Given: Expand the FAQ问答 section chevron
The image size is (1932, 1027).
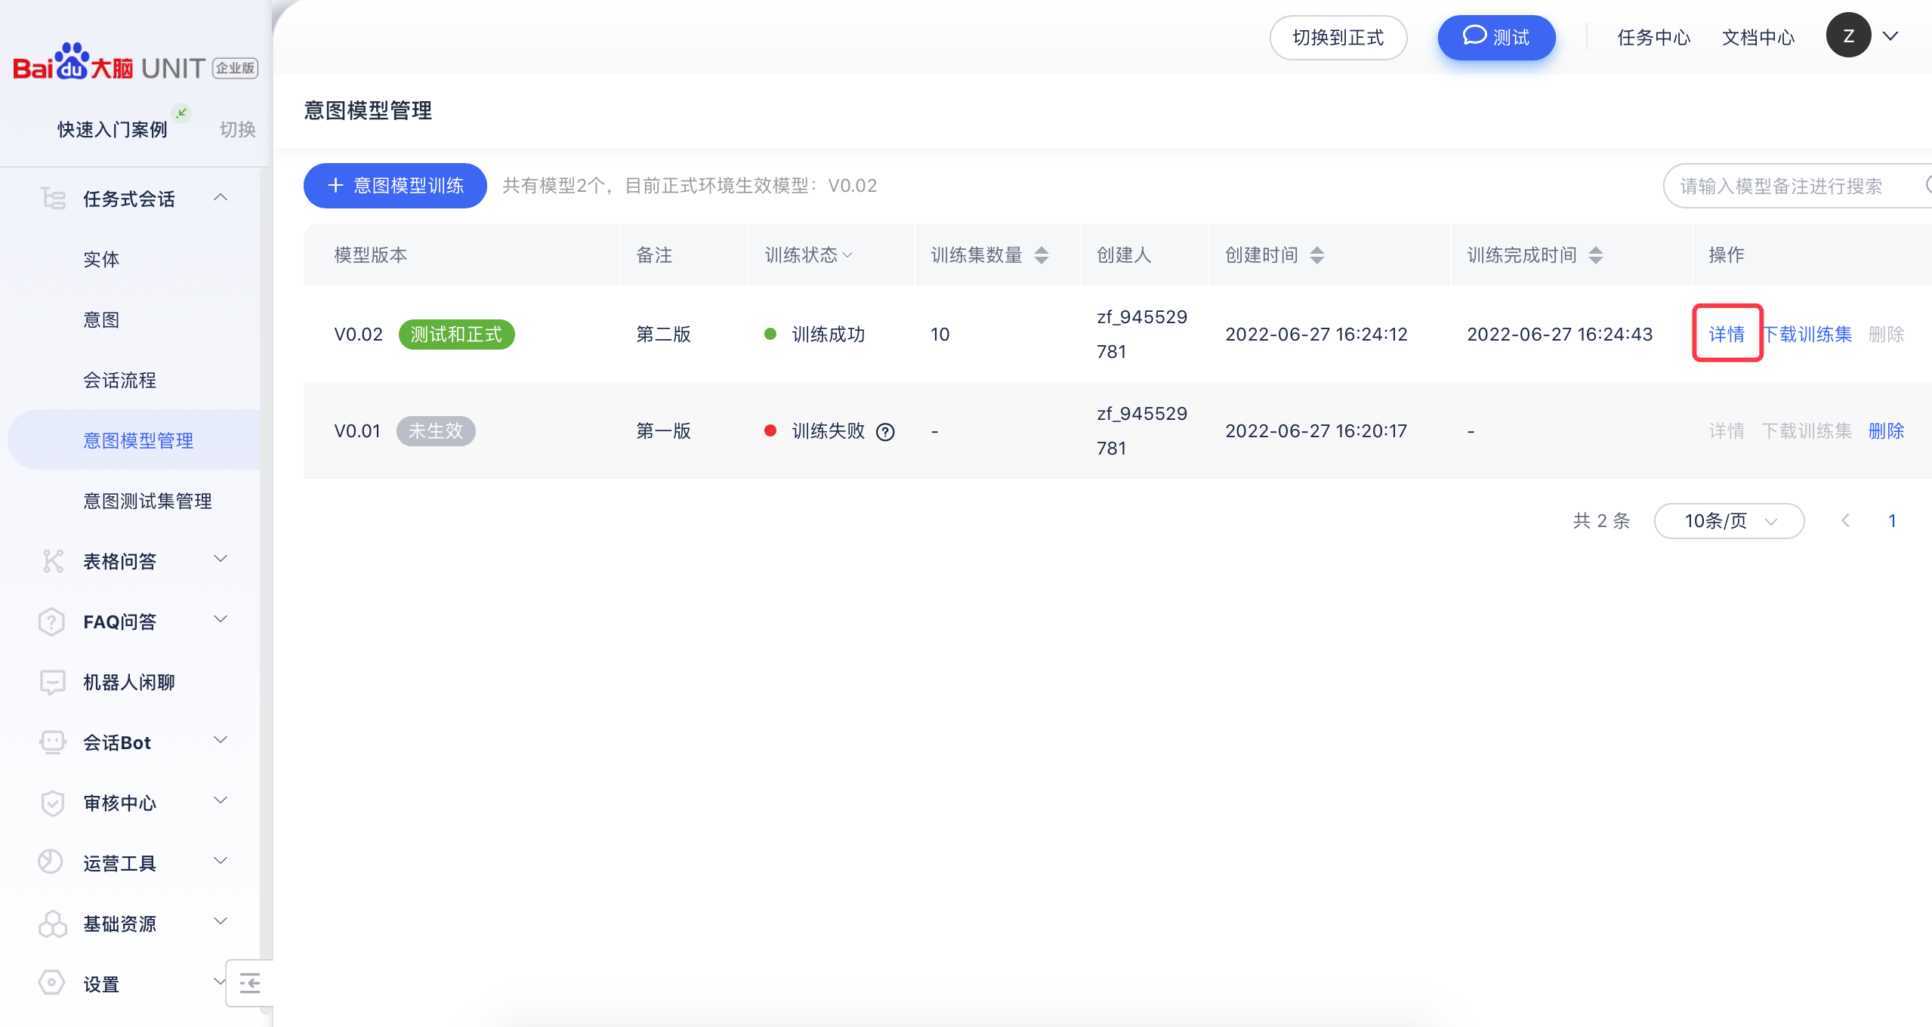Looking at the screenshot, I should pyautogui.click(x=221, y=619).
